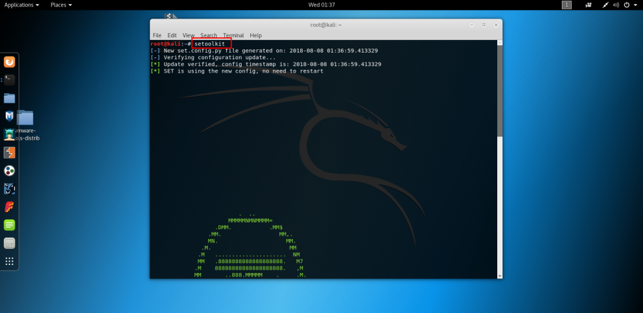Click the 'Verifying configuration update...' line
The width and height of the screenshot is (643, 313).
click(x=213, y=57)
